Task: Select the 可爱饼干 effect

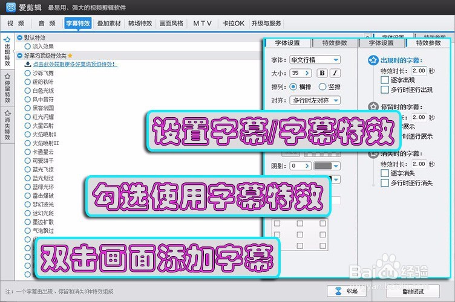Action: (28, 161)
